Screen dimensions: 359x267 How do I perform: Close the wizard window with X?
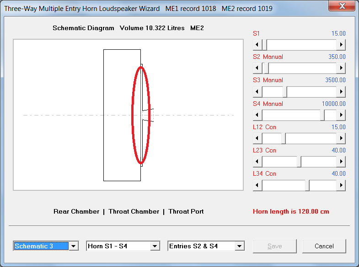(x=342, y=6)
